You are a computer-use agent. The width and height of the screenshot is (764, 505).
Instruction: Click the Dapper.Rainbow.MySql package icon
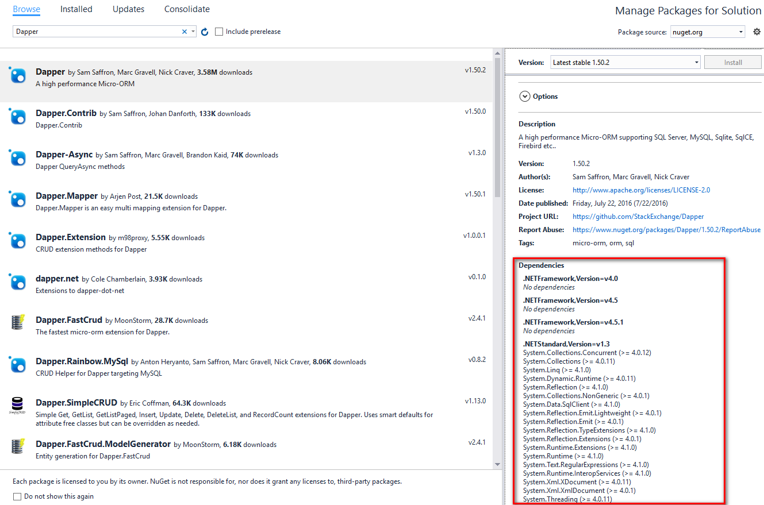18,365
